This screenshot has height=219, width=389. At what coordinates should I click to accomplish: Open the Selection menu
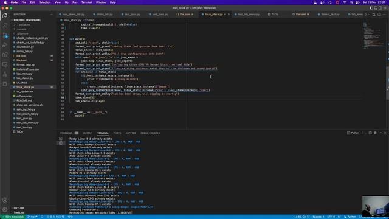coord(44,2)
